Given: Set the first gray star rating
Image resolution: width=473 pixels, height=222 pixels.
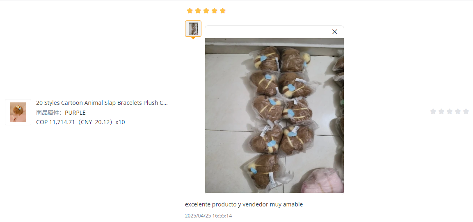Looking at the screenshot, I should click(433, 111).
